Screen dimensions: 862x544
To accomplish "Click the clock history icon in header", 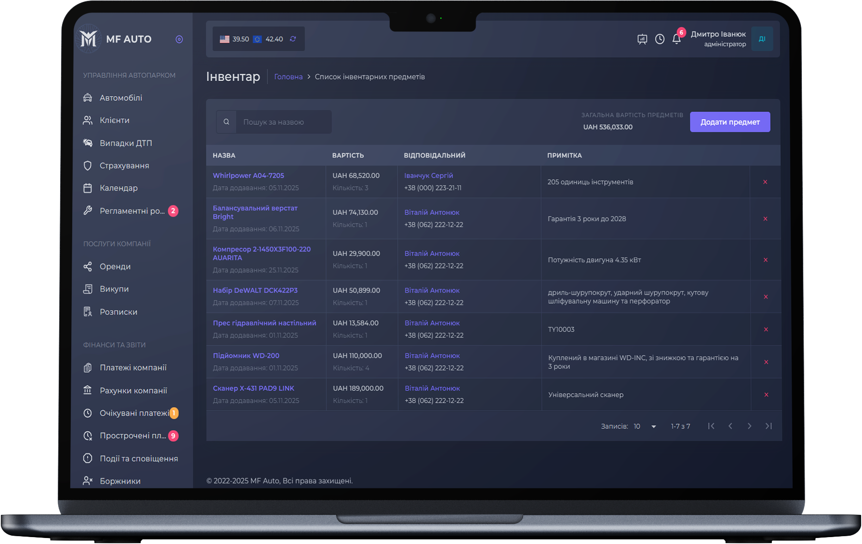I will [660, 39].
